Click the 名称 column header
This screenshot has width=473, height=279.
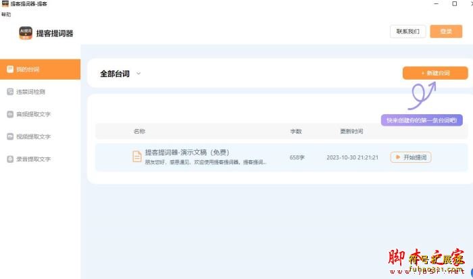[x=139, y=131]
